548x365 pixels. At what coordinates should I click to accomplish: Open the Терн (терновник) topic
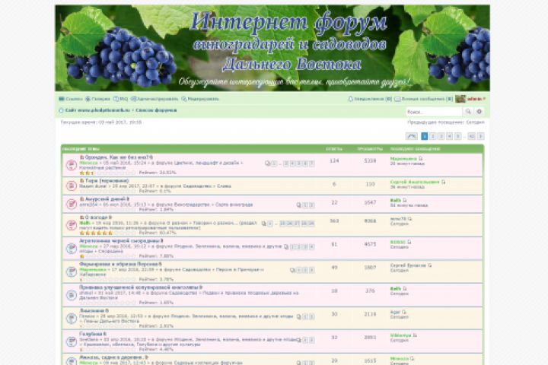107,181
